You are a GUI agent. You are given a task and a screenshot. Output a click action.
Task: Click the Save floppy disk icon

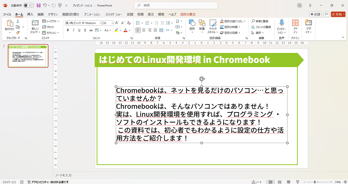tap(39, 5)
